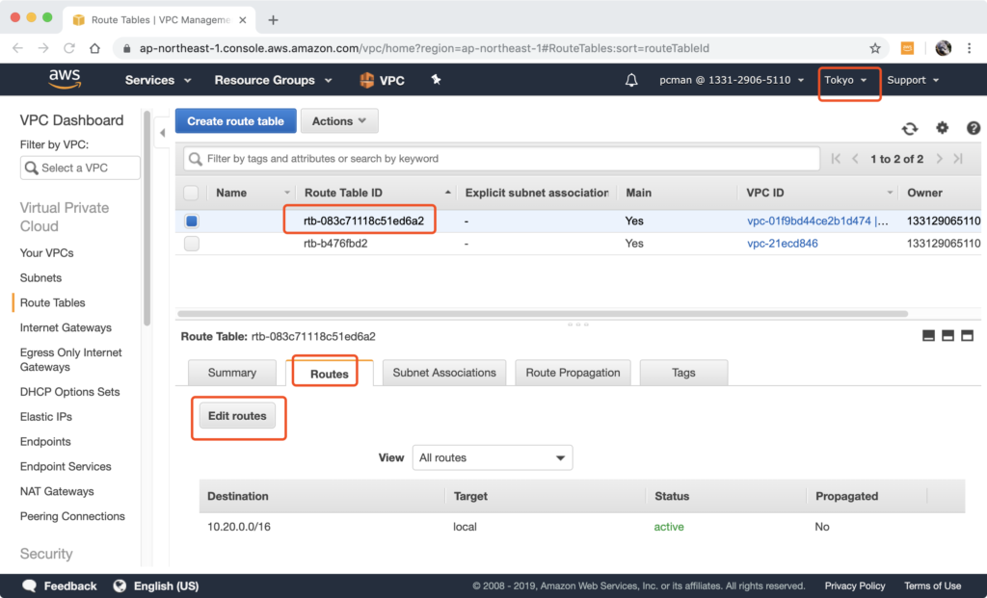Click the horizontal scrollbar under the table

(543, 313)
